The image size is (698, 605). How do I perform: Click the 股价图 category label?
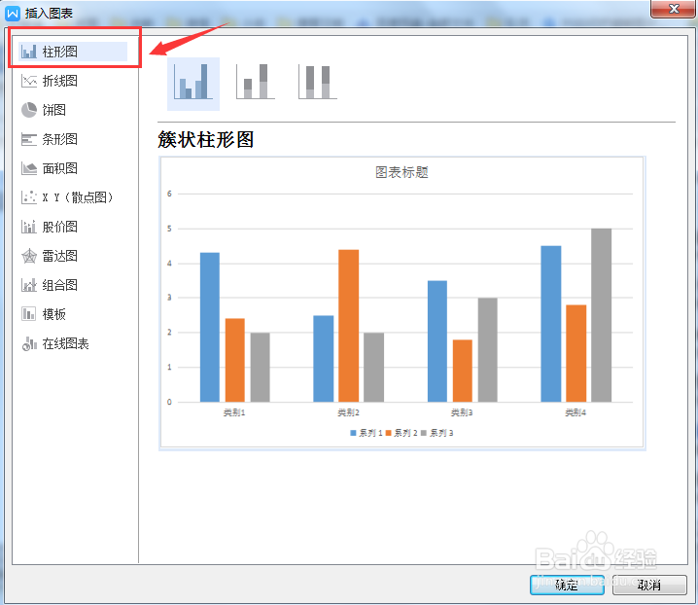click(x=60, y=227)
